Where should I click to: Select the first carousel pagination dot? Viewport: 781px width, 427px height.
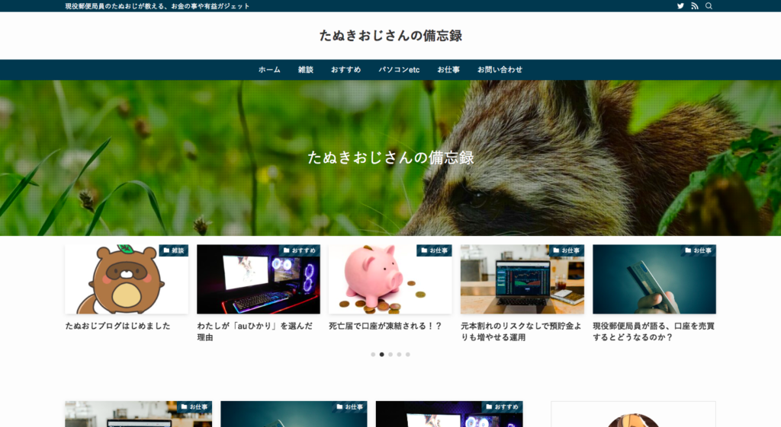pyautogui.click(x=373, y=354)
